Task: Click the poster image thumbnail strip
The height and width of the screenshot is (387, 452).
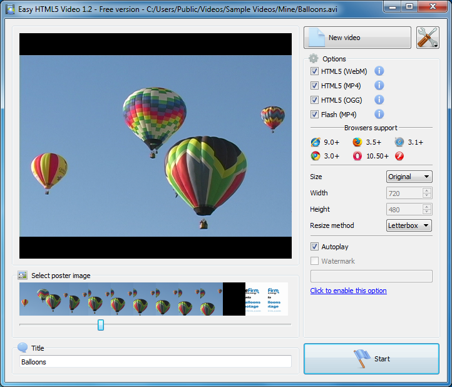Action: pos(153,299)
